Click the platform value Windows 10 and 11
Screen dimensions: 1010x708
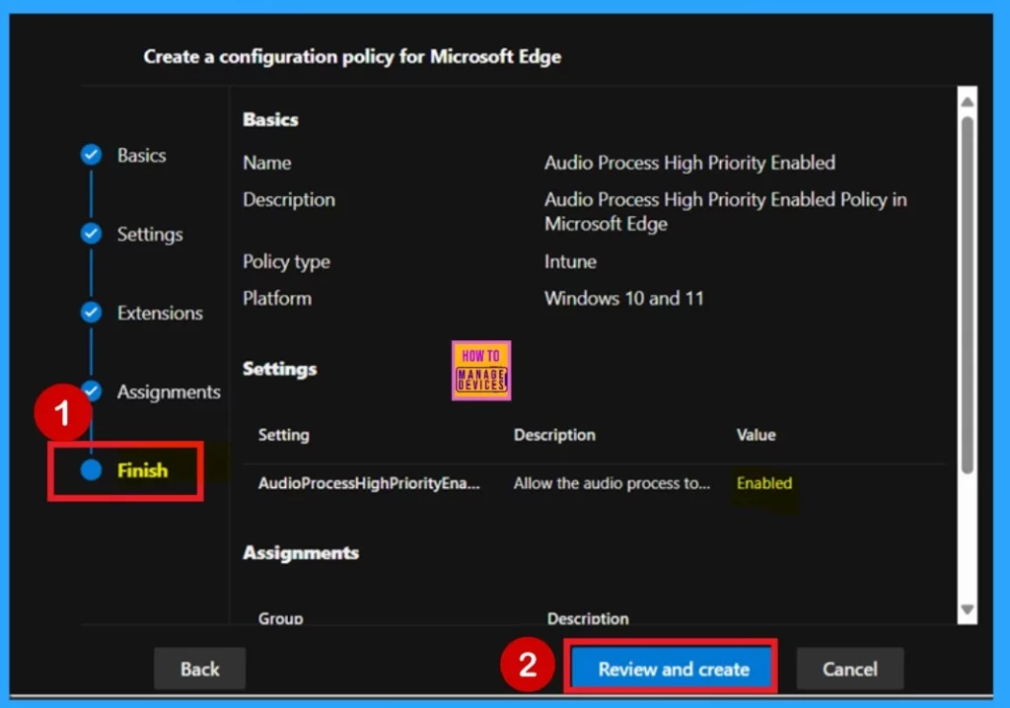coord(623,298)
